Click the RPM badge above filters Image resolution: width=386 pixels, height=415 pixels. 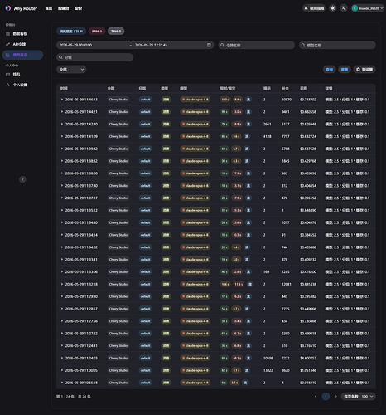97,32
